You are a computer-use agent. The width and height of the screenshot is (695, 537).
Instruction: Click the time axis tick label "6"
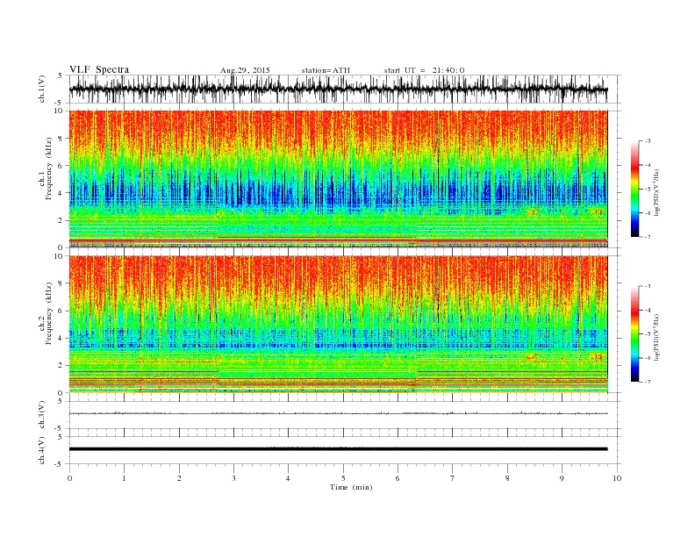coord(398,478)
